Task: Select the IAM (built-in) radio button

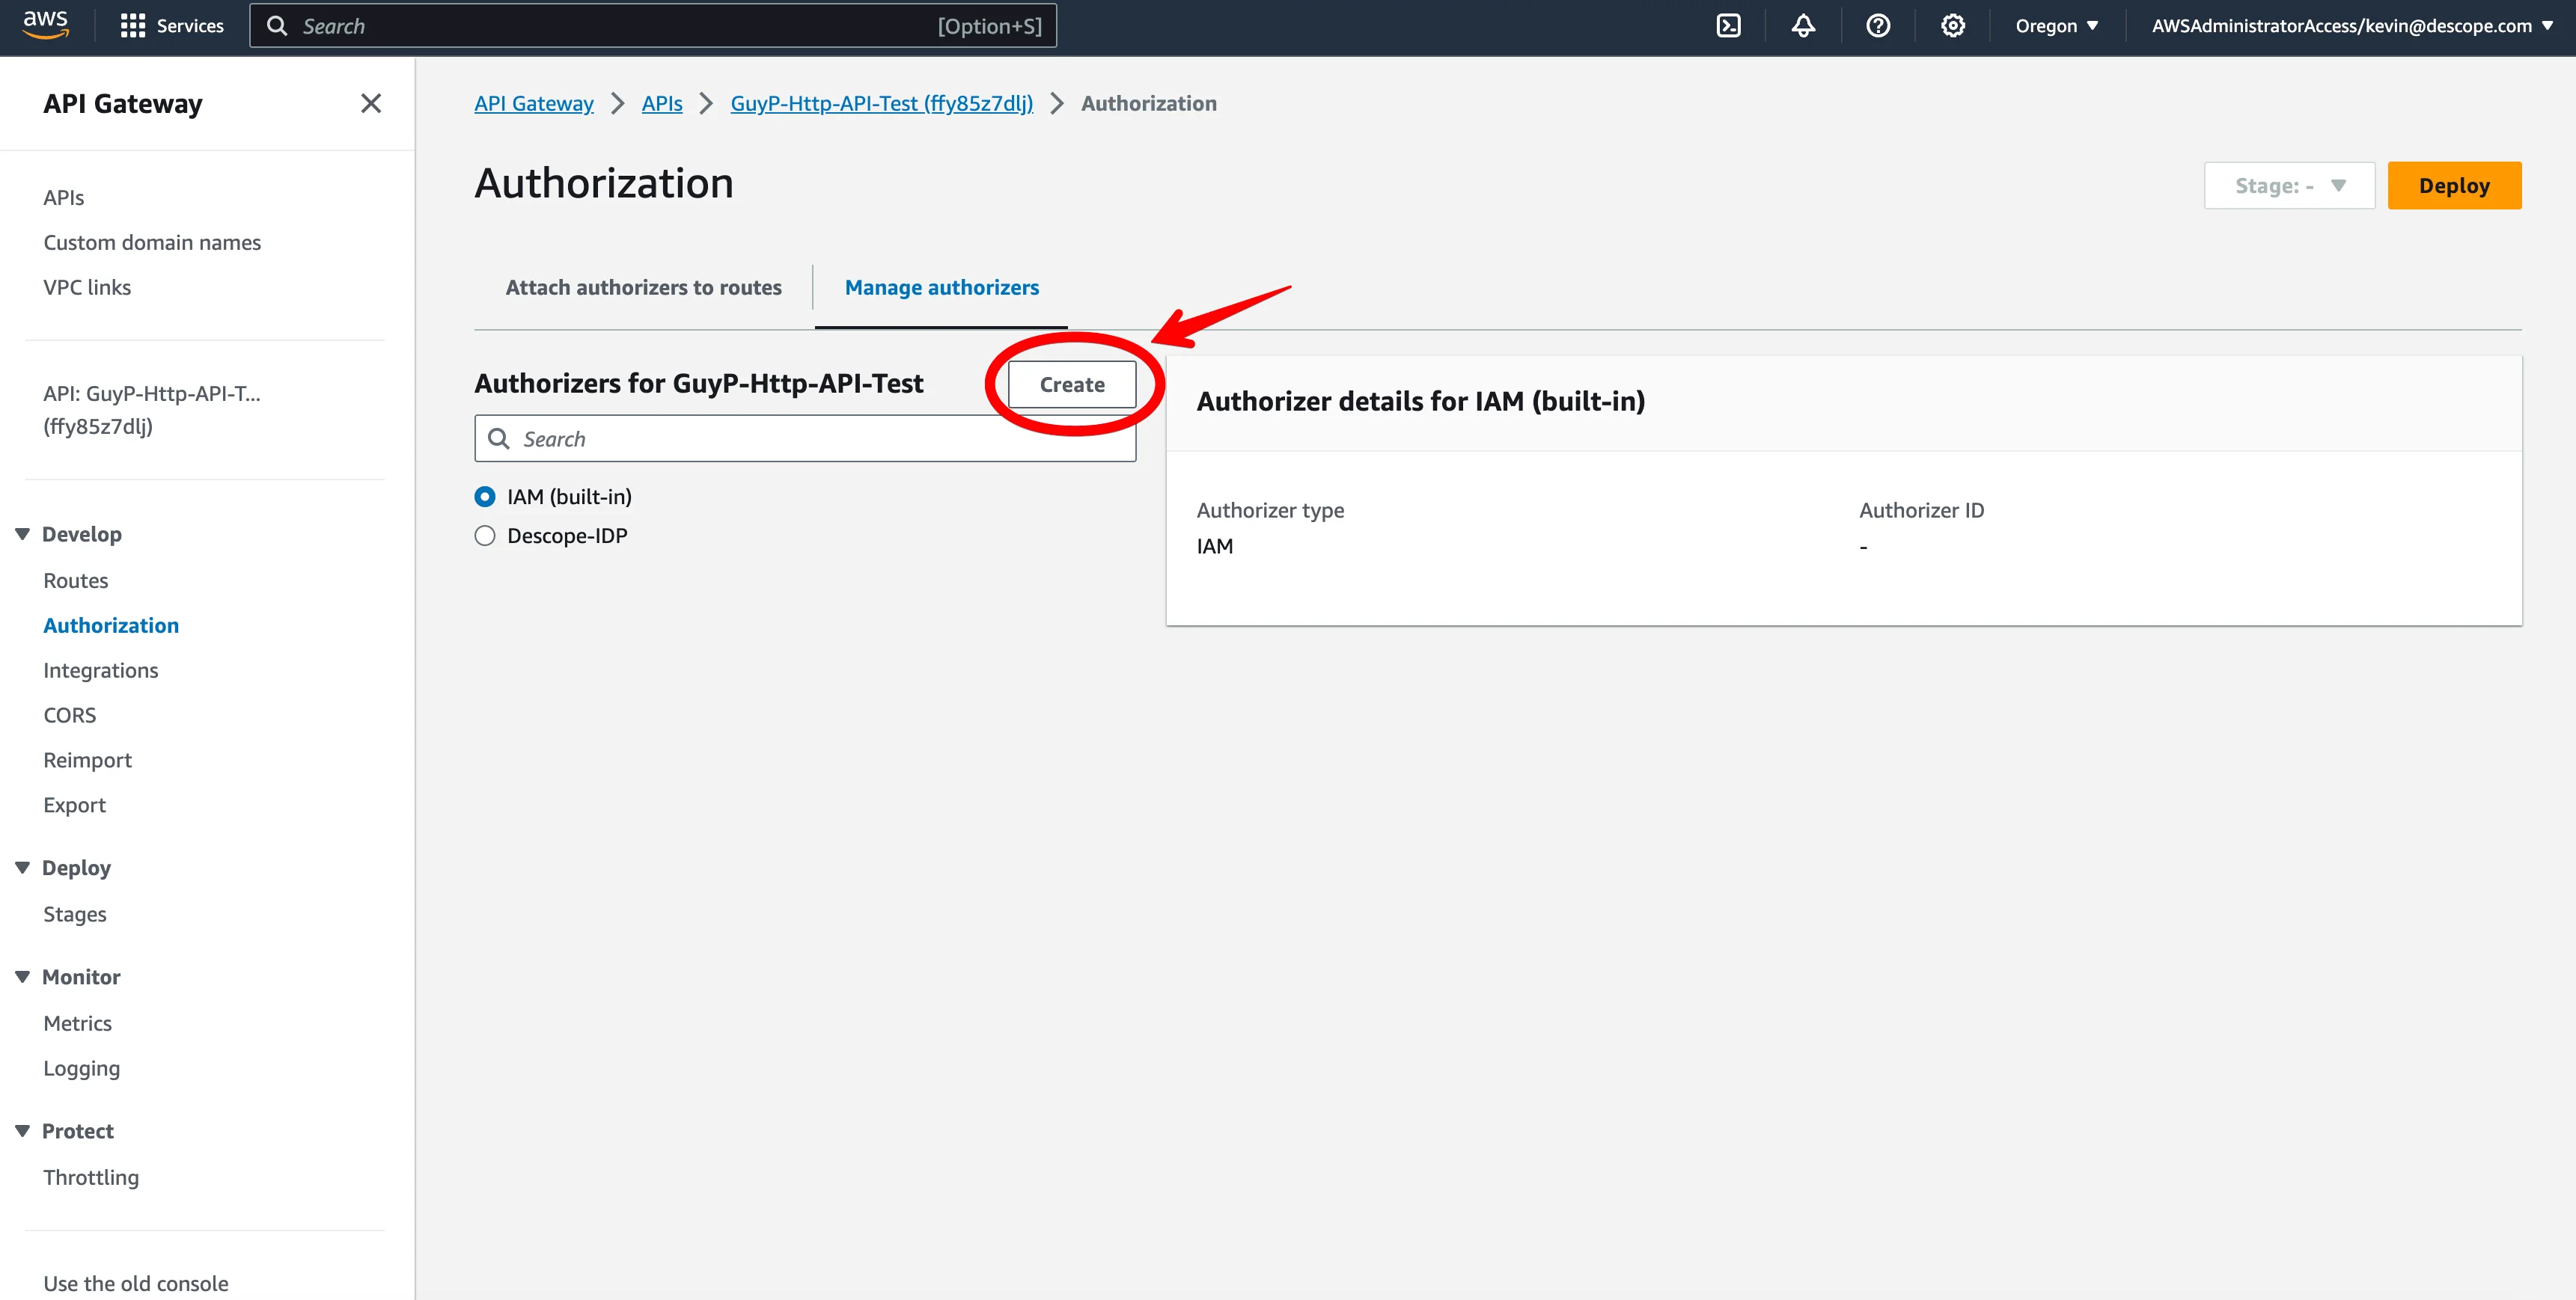Action: click(485, 496)
